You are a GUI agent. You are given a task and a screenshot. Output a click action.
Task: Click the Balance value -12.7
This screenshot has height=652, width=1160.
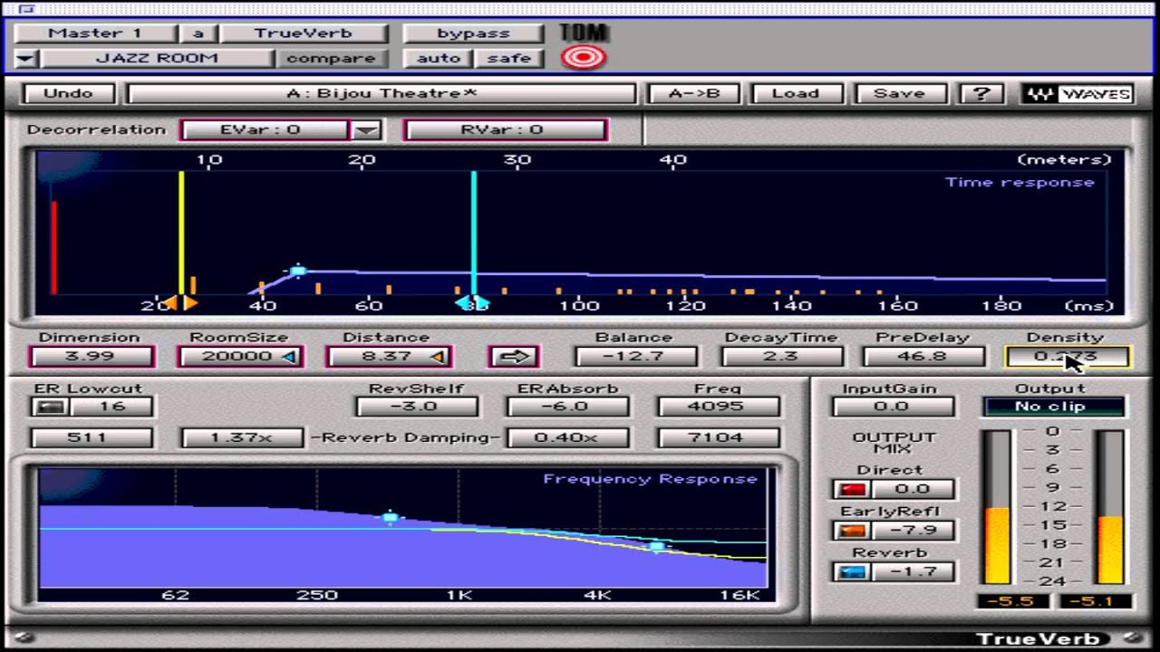[x=636, y=357]
